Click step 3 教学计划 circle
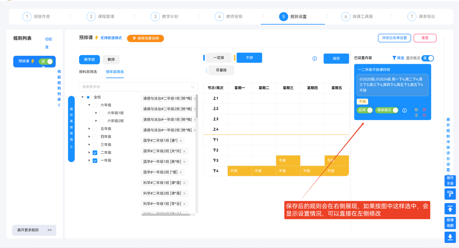 pos(155,17)
